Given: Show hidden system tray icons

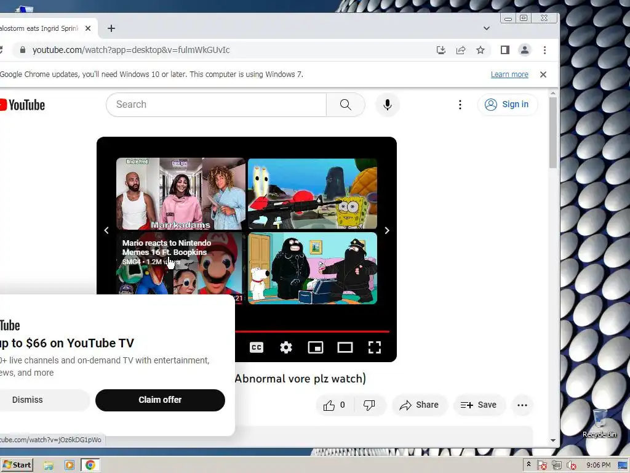Looking at the screenshot, I should (528, 465).
